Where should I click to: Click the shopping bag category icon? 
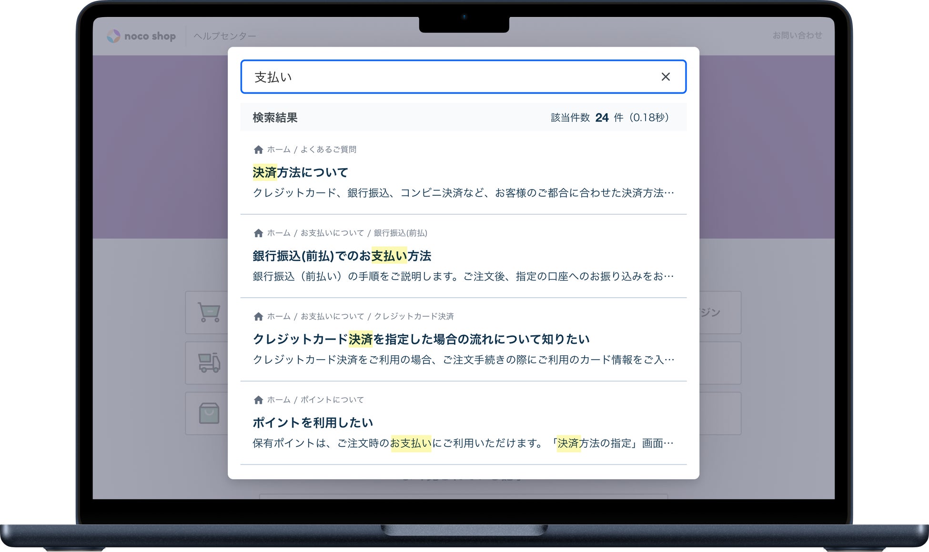click(x=209, y=413)
